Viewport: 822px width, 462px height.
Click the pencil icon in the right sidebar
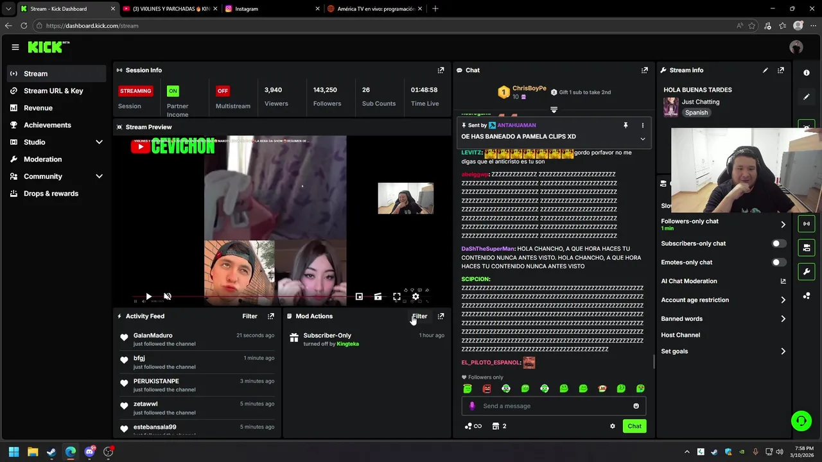807,97
